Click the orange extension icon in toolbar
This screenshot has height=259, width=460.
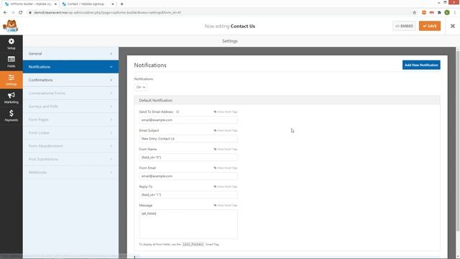click(x=423, y=13)
